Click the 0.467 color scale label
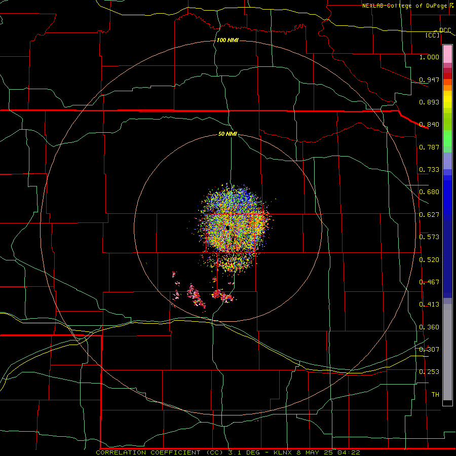Viewport: 456px width, 456px height. 429,282
